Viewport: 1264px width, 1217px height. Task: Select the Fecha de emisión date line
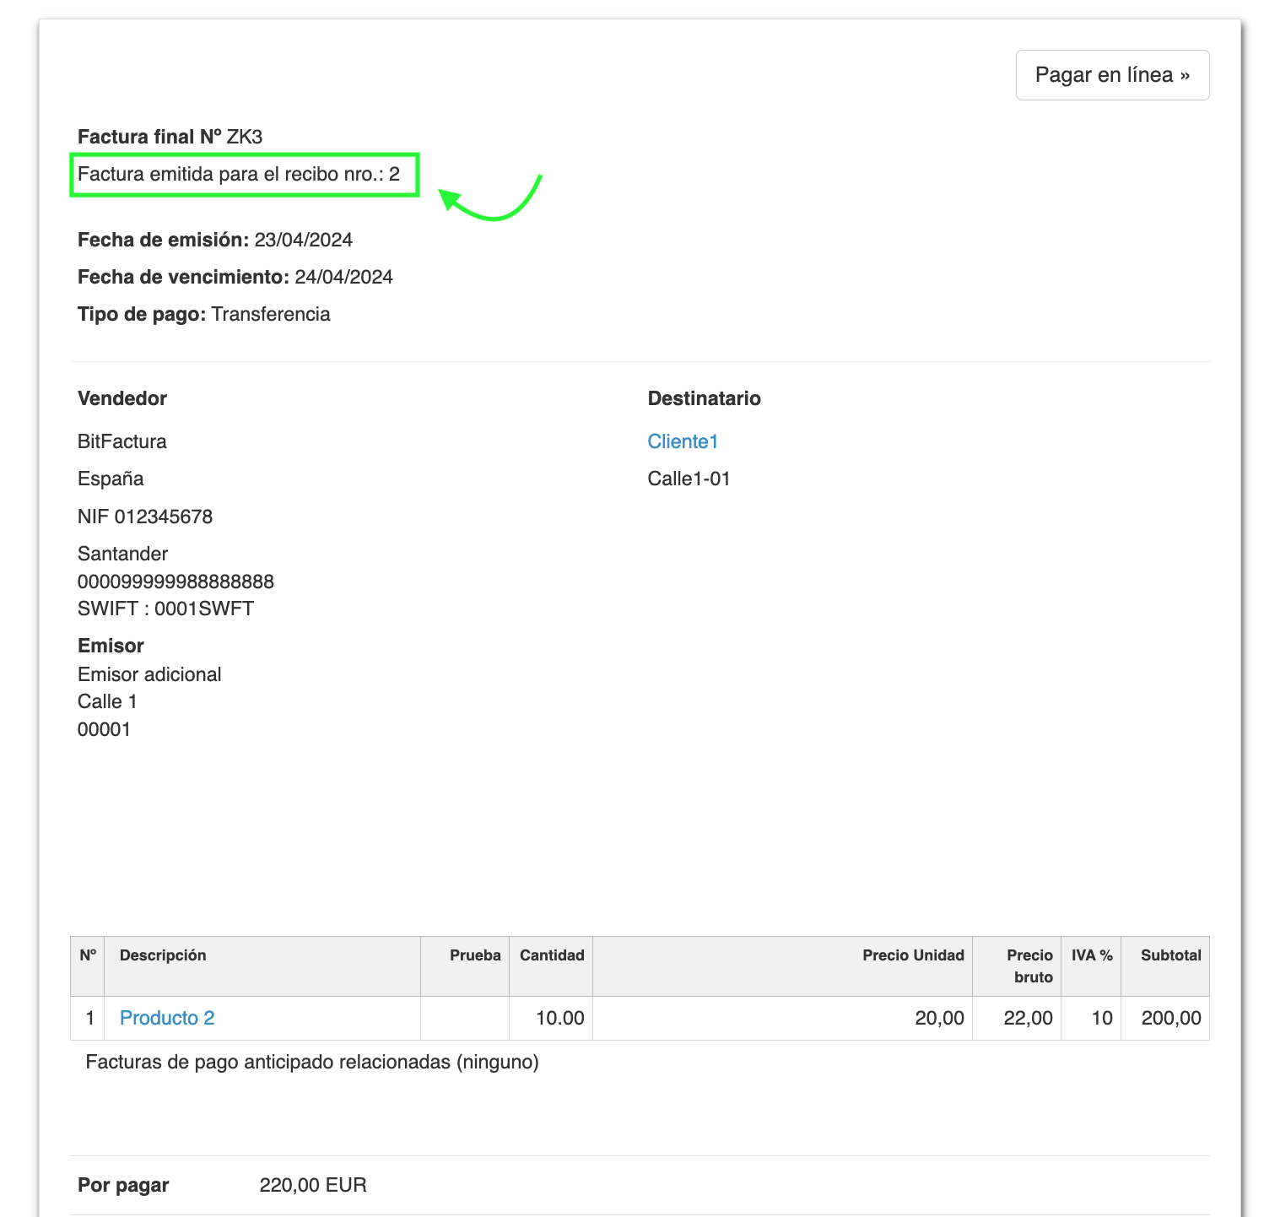(x=215, y=240)
